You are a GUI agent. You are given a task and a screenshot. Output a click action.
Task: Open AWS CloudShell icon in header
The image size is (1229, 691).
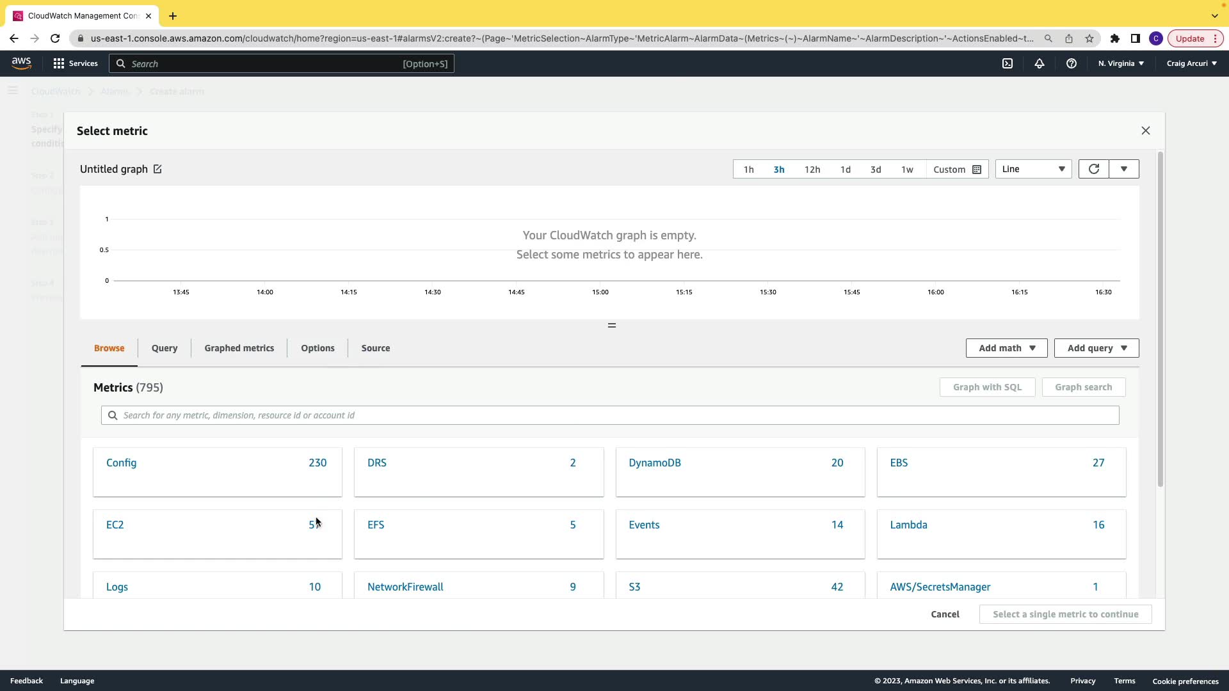point(1008,63)
